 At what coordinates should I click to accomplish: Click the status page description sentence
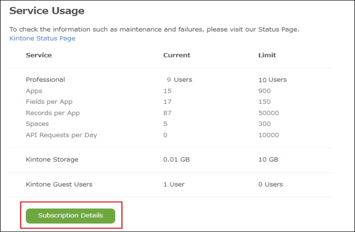(154, 29)
